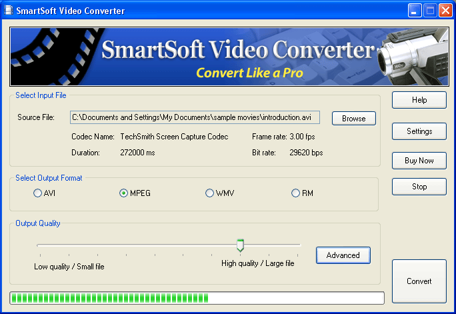The height and width of the screenshot is (314, 456).
Task: Click the 'Source File:' label
Action: pyautogui.click(x=36, y=117)
